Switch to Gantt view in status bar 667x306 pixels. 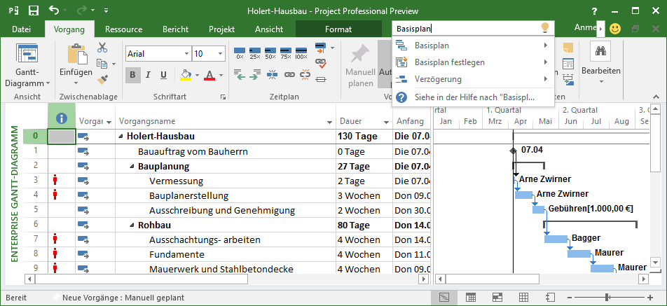point(444,297)
